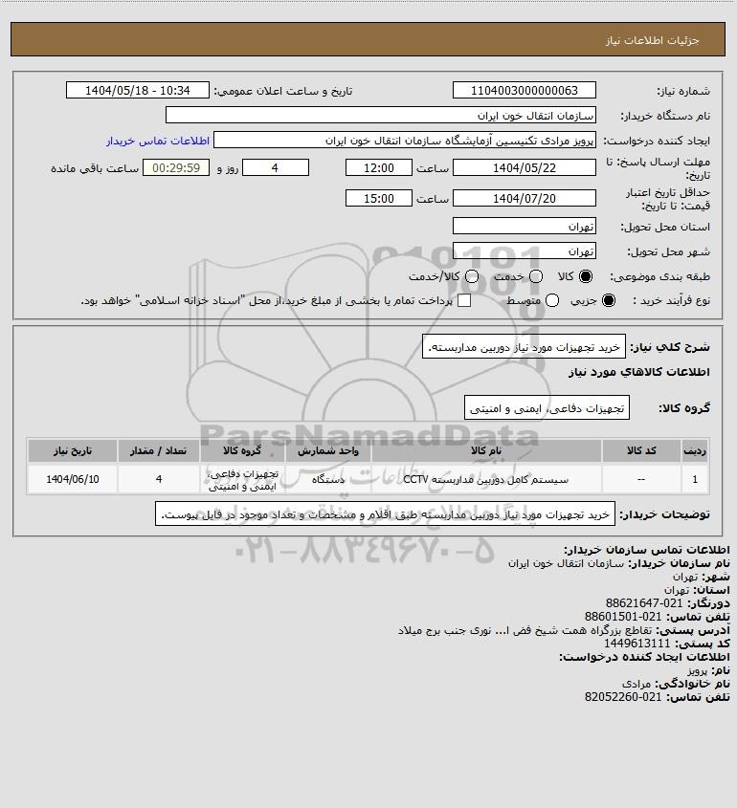Click the remaining days field showing 4

click(x=276, y=168)
